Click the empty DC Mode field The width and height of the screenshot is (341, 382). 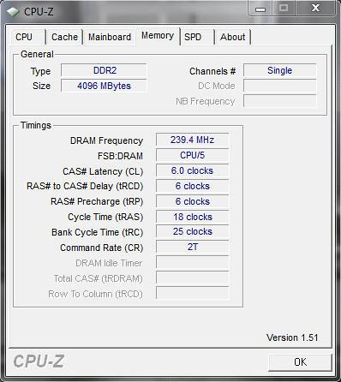(280, 86)
